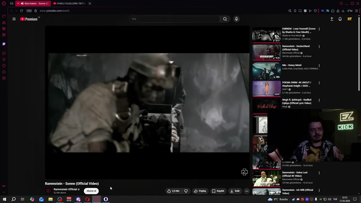This screenshot has height=203, width=361.
Task: Click the address bar URL youtube.com/watch
Action: pos(54,11)
